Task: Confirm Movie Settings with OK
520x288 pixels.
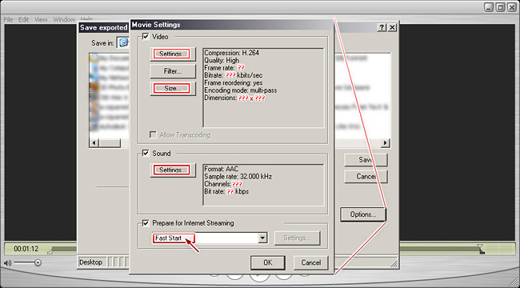Action: [x=268, y=262]
